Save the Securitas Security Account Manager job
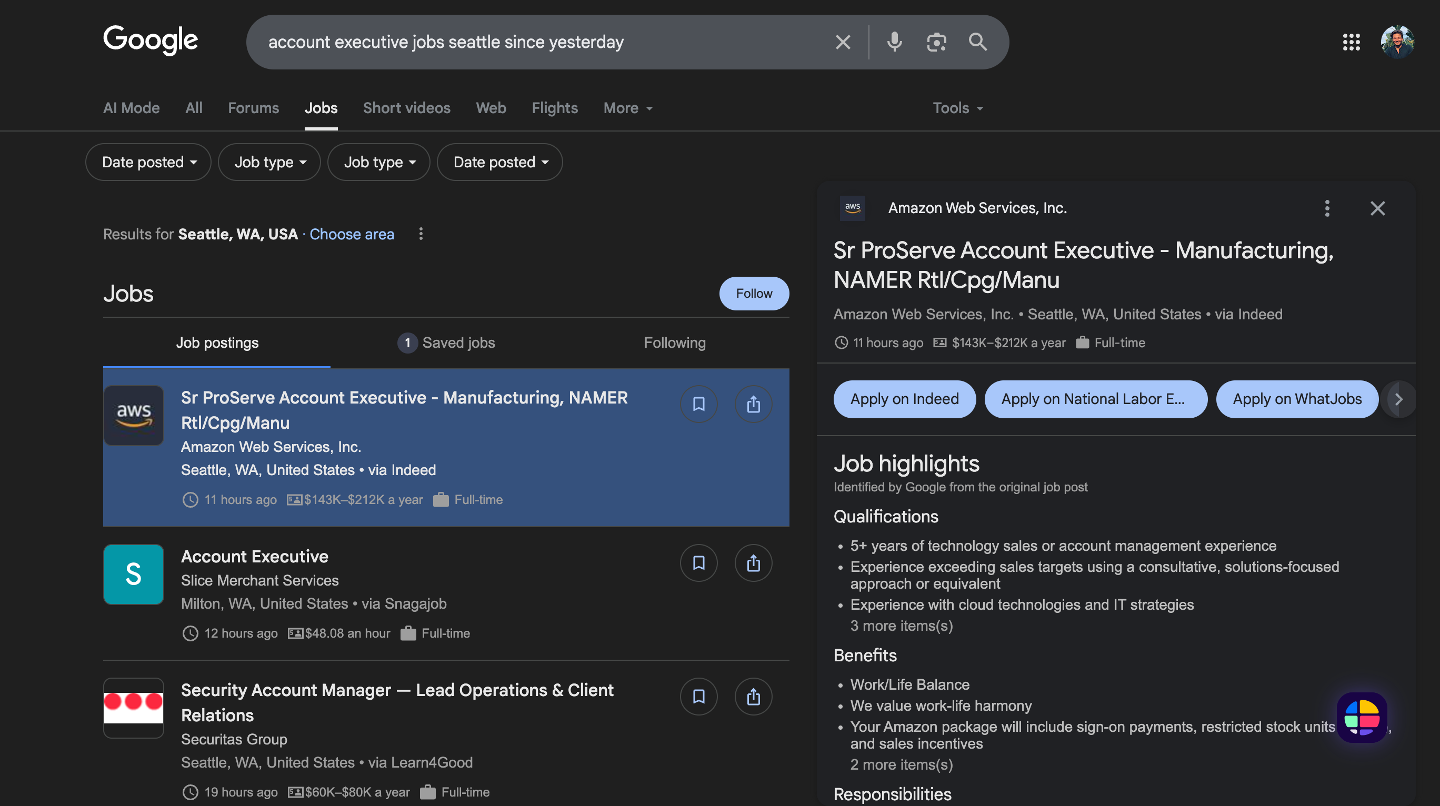 point(698,697)
